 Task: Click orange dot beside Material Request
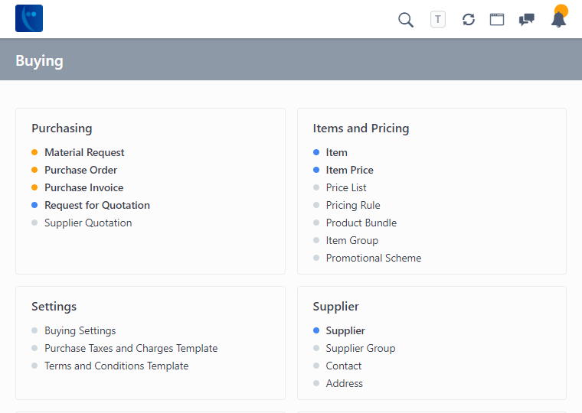pyautogui.click(x=34, y=152)
